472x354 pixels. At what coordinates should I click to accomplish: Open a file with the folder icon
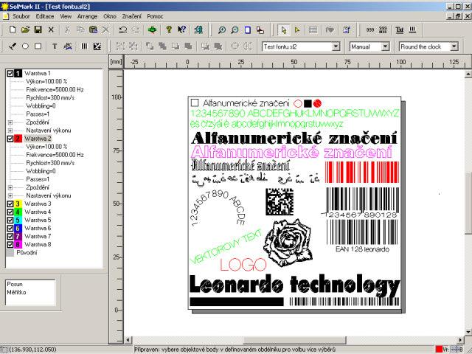(26, 29)
